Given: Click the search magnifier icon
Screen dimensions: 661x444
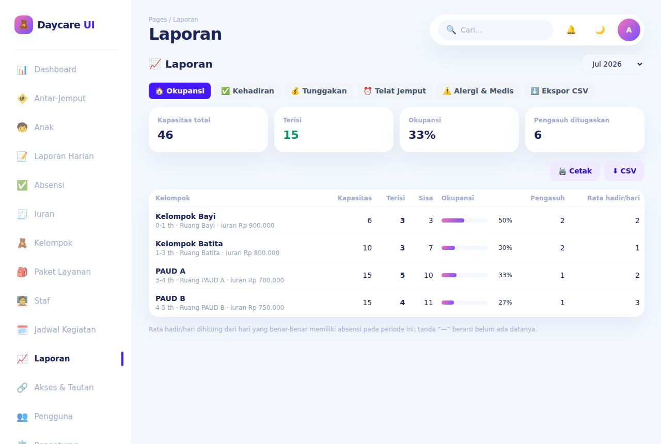Looking at the screenshot, I should point(451,30).
